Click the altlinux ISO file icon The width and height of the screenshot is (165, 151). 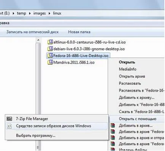click(50, 42)
